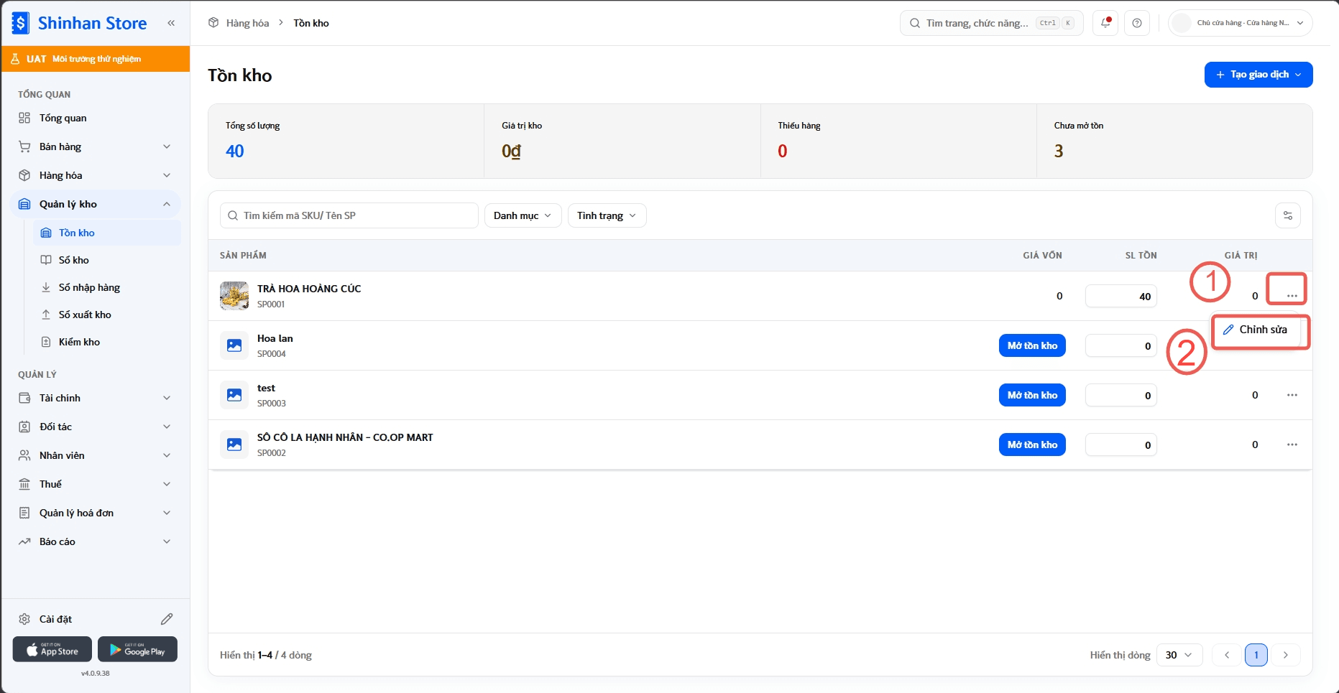Open the store owner account dropdown

coord(1241,23)
